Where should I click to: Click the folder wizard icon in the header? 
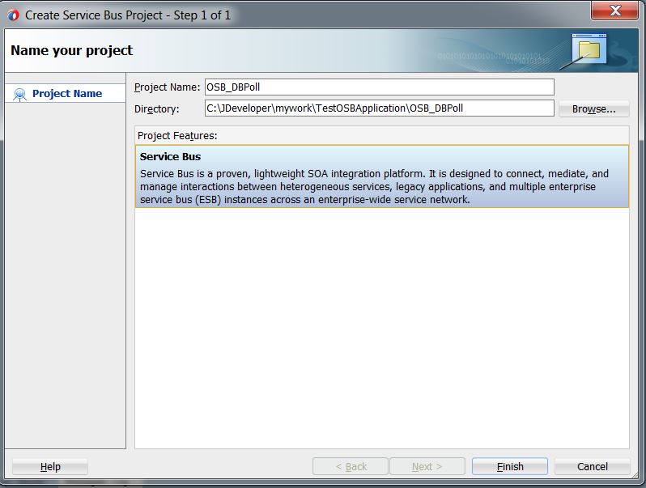point(589,49)
